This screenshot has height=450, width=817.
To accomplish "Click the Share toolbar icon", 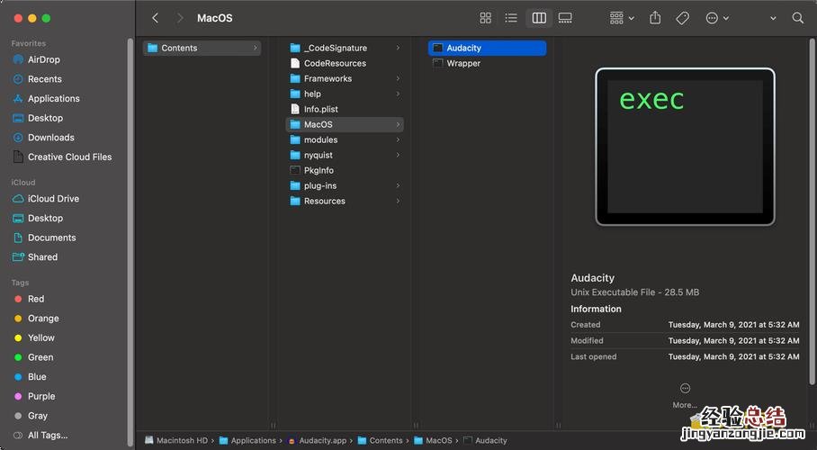I will (x=655, y=18).
